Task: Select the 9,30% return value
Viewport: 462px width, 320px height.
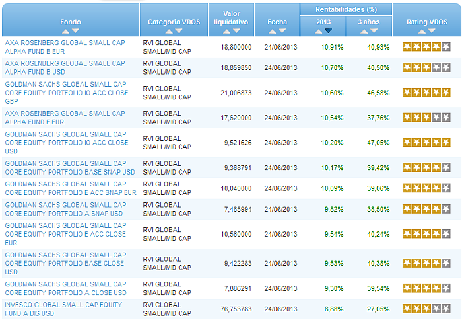Action: pyautogui.click(x=334, y=288)
